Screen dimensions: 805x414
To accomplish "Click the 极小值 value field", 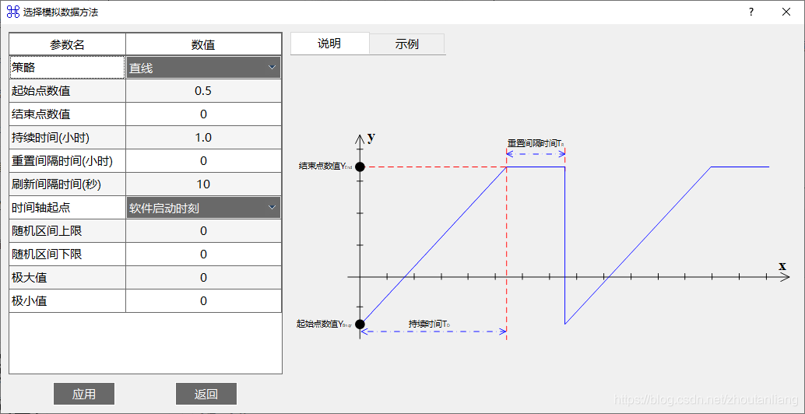I will (203, 301).
